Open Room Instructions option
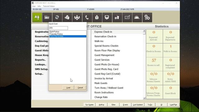Screen dimensions: 199x112 pyautogui.click(x=104, y=92)
